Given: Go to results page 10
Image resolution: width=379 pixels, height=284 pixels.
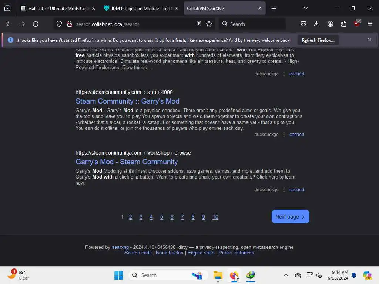Looking at the screenshot, I should click(x=215, y=217).
